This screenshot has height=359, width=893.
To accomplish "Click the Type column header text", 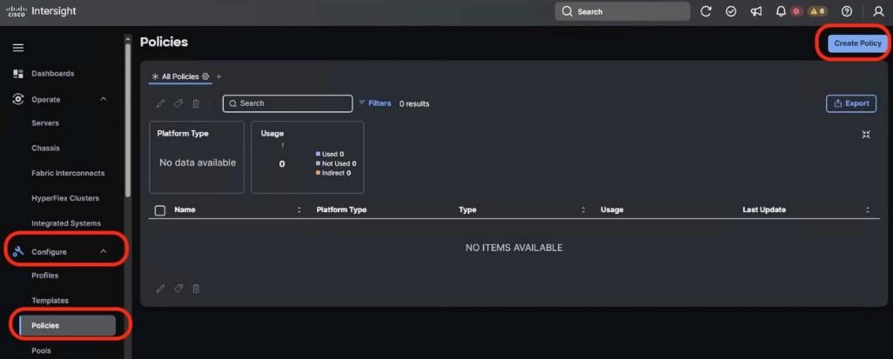I will (467, 210).
